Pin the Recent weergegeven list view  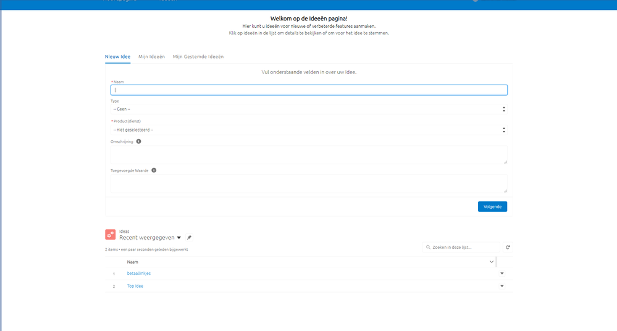click(189, 238)
